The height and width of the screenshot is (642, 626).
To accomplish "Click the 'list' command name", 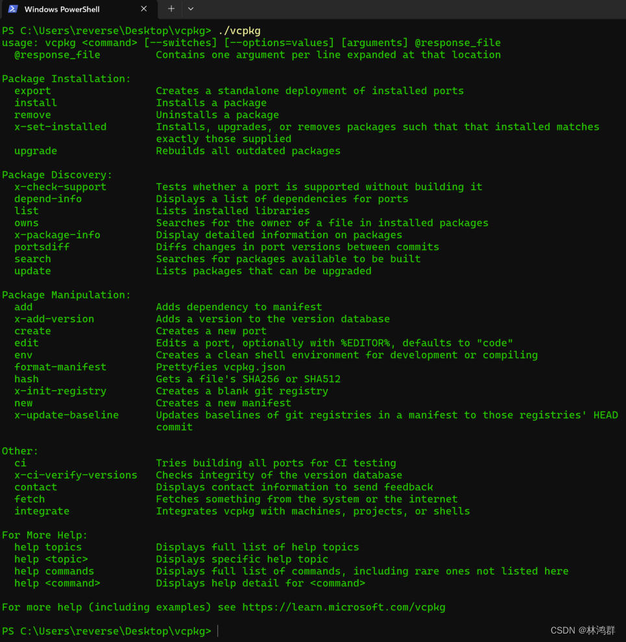I will click(x=27, y=211).
